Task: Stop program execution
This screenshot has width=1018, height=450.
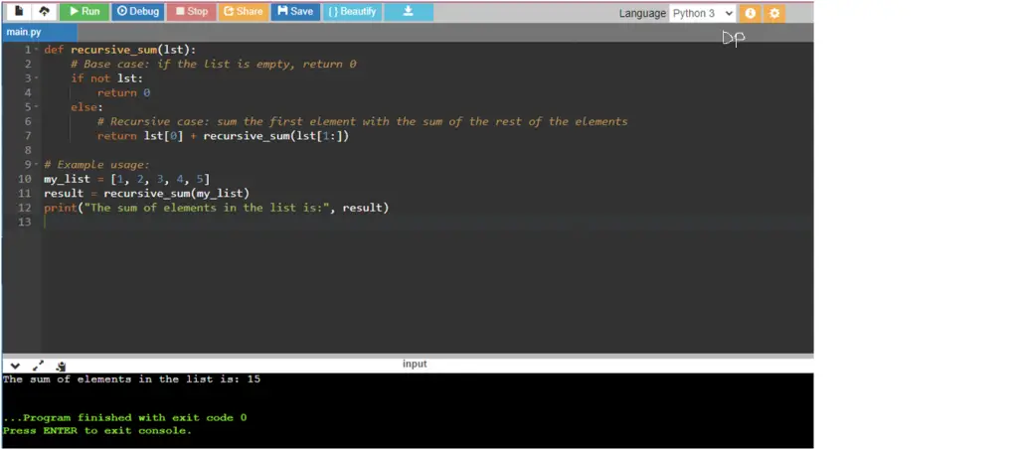Action: pyautogui.click(x=192, y=12)
